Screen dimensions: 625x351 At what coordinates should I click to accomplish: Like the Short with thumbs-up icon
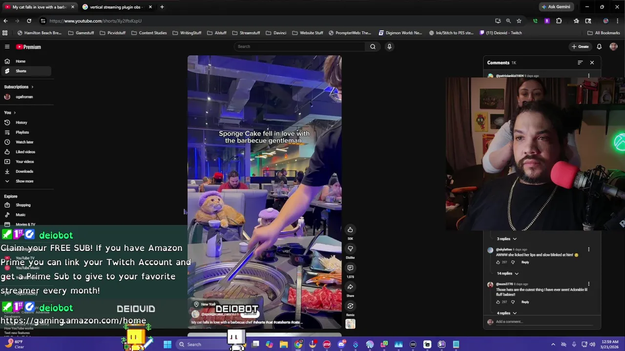pos(350,230)
